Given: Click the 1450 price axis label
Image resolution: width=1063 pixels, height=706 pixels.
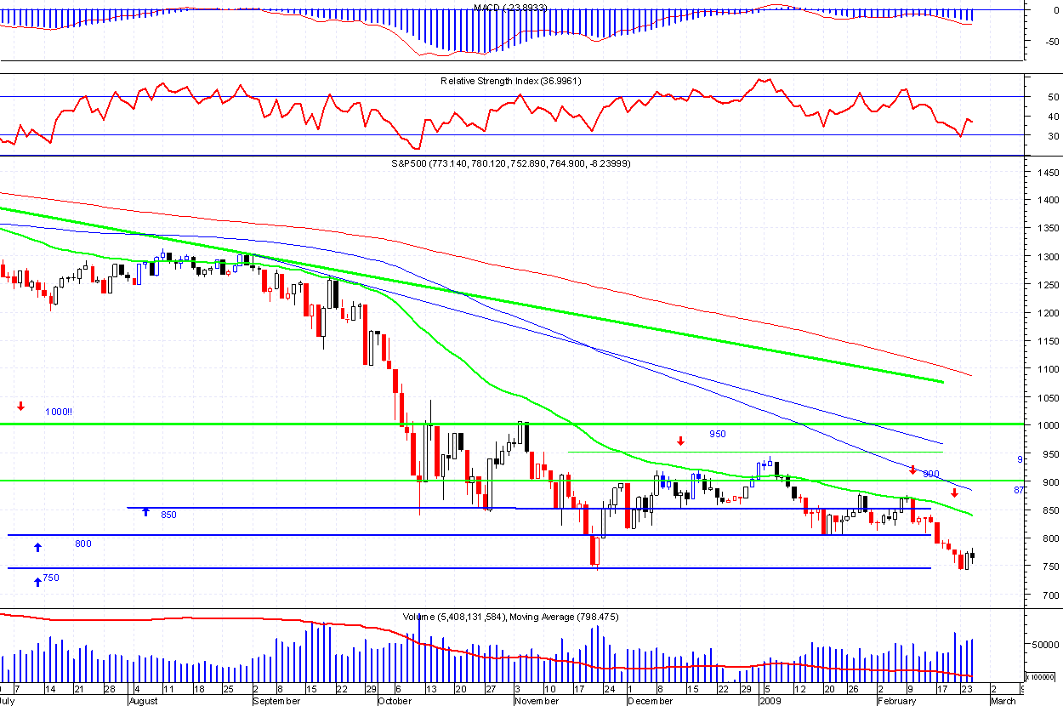Looking at the screenshot, I should coord(1048,173).
